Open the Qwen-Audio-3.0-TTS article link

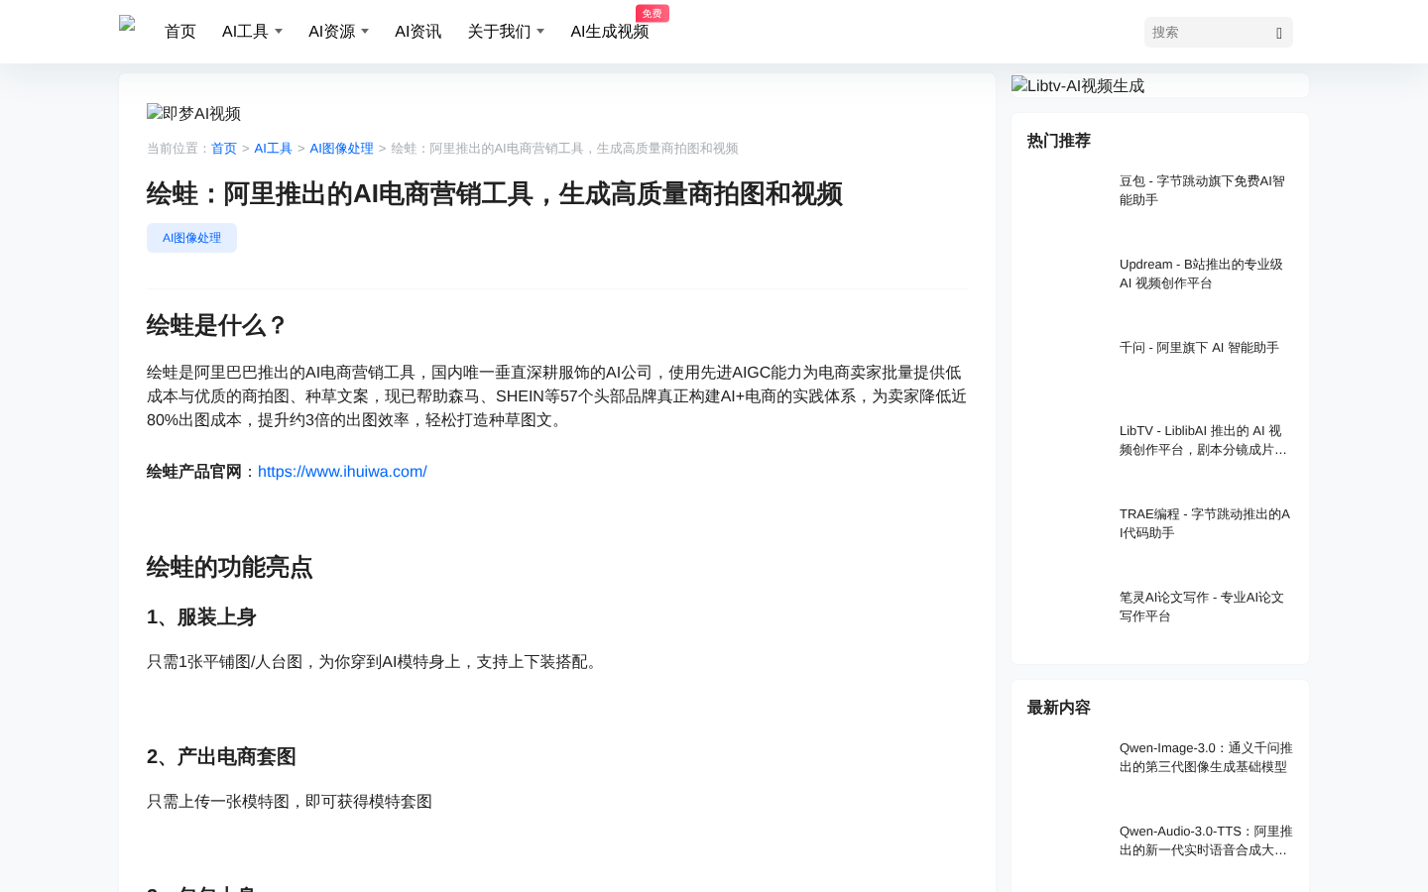1206,840
